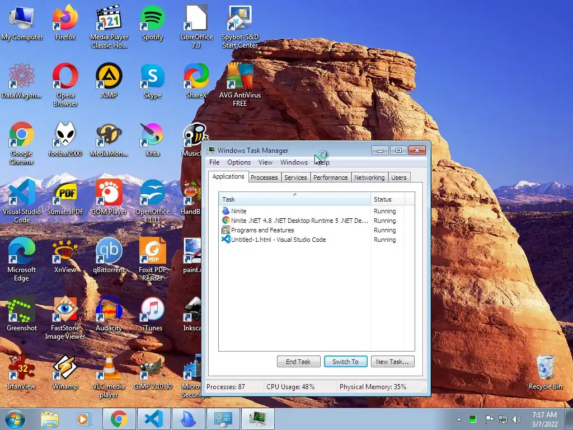The width and height of the screenshot is (573, 430).
Task: Select the Firefox desktop shortcut
Action: point(65,23)
